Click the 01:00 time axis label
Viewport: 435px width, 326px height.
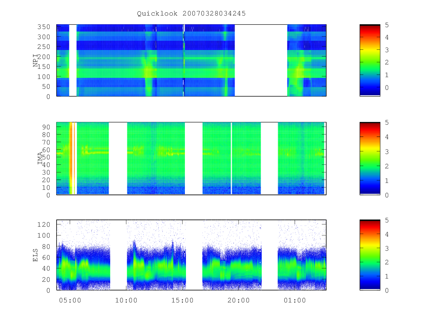pyautogui.click(x=295, y=300)
